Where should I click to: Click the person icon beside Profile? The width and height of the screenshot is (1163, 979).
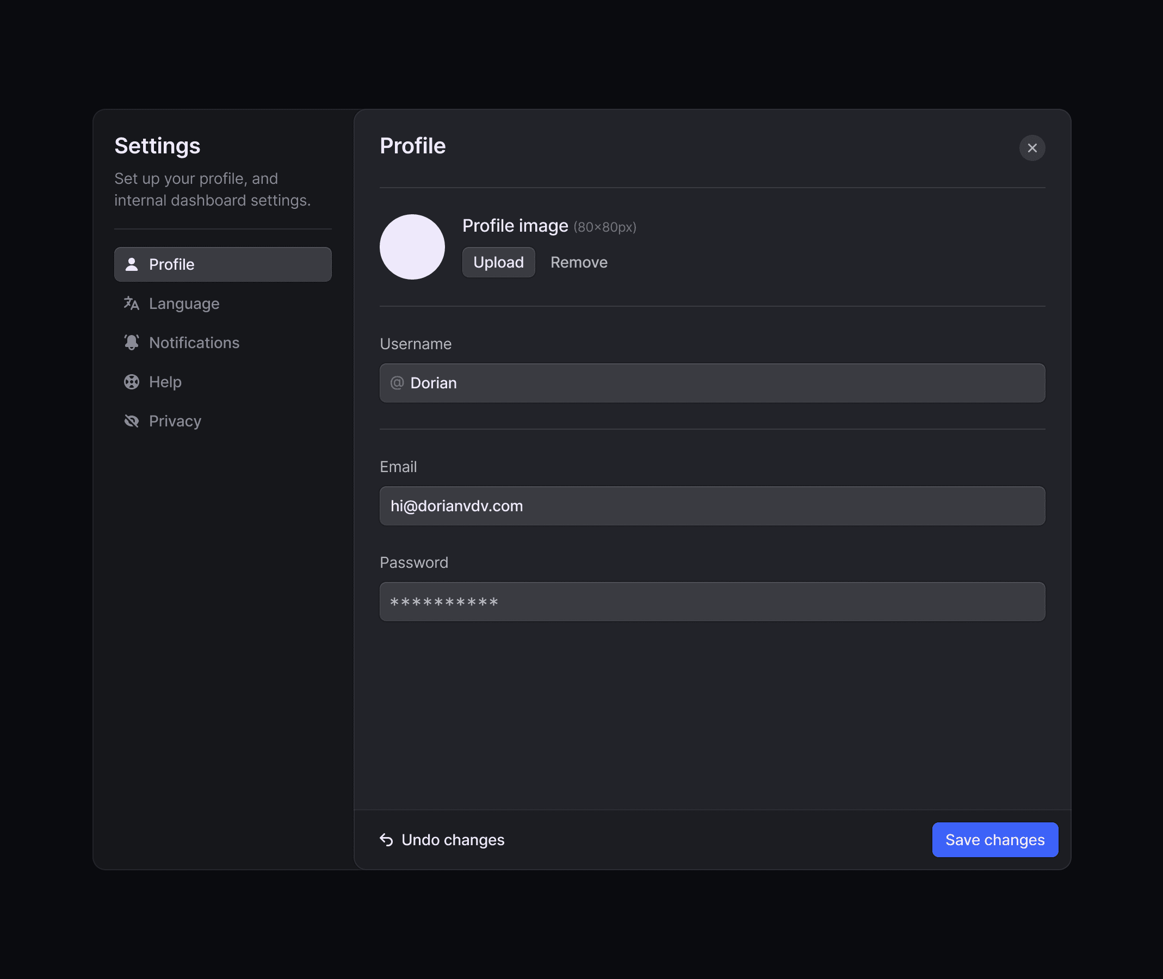tap(132, 264)
